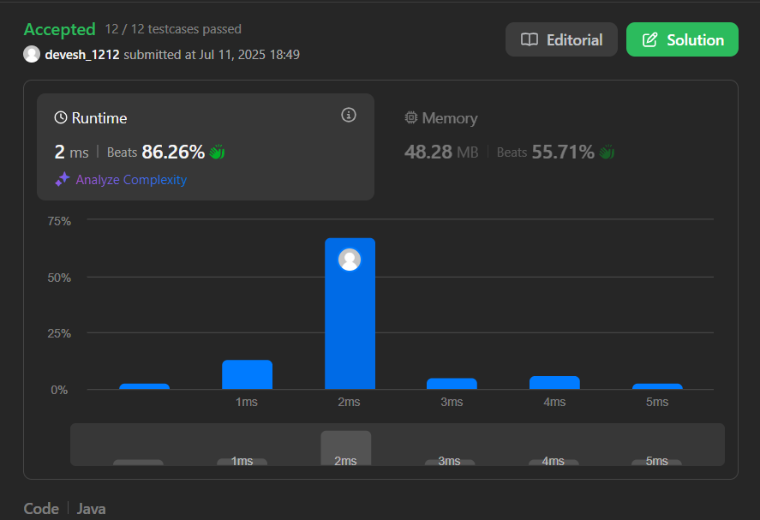The image size is (760, 520).
Task: Click the 1ms segment in the range selector
Action: 242,462
